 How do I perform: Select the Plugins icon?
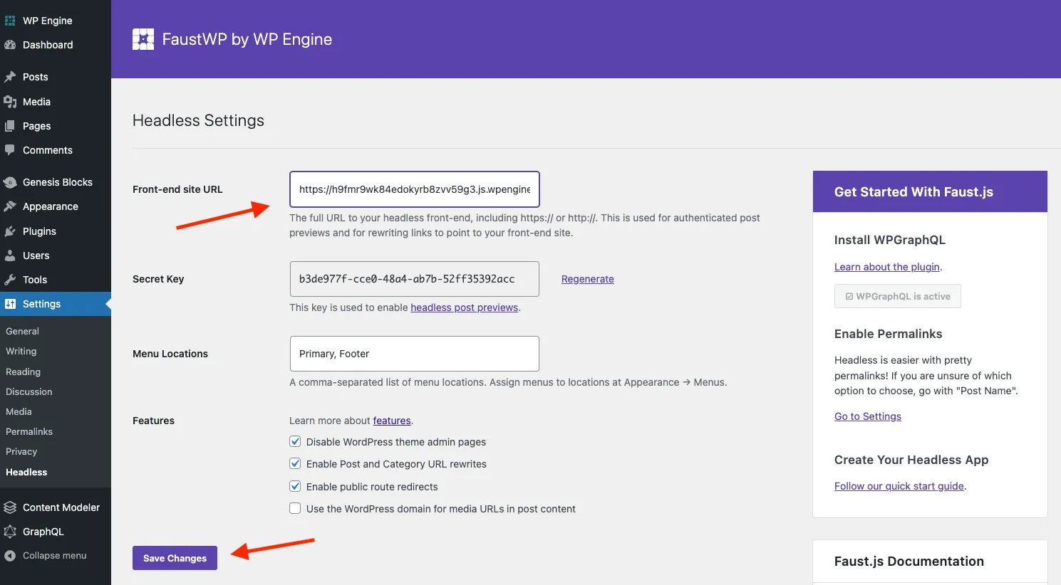coord(12,231)
